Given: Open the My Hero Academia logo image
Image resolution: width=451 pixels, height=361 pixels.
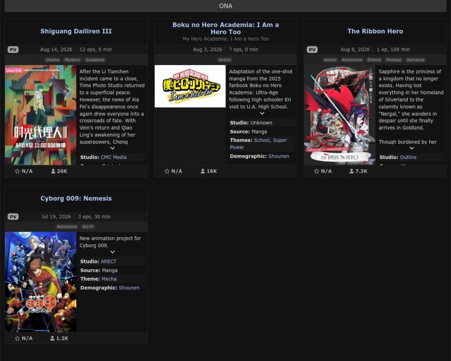Looking at the screenshot, I should click(190, 86).
